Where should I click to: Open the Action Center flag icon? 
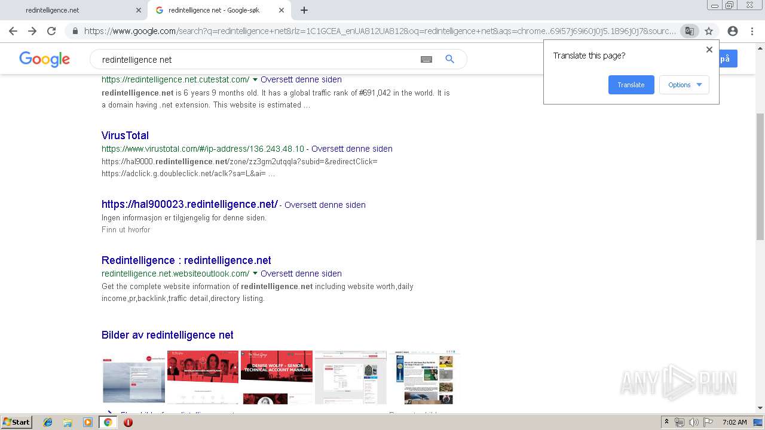(708, 422)
